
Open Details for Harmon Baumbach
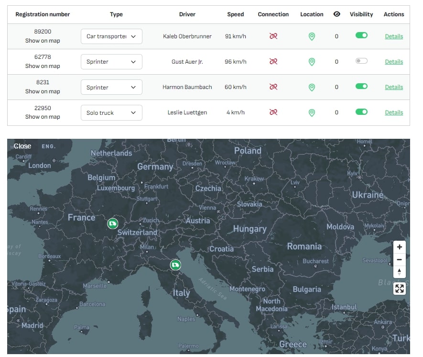(x=393, y=87)
